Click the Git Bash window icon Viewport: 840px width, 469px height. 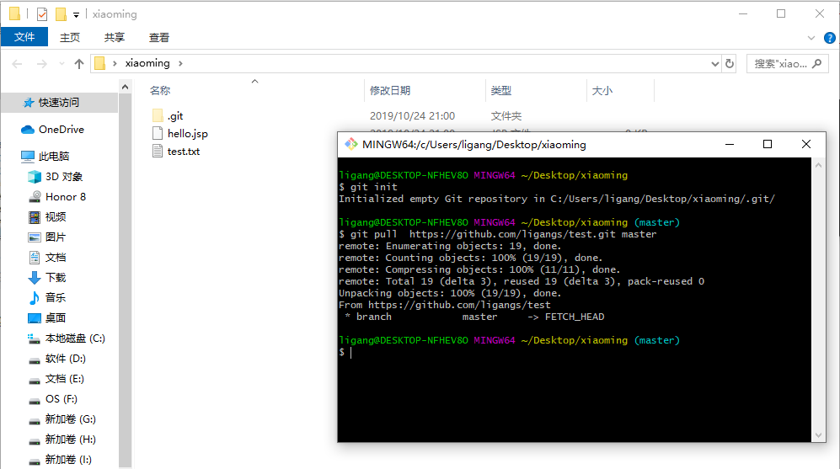coord(350,144)
